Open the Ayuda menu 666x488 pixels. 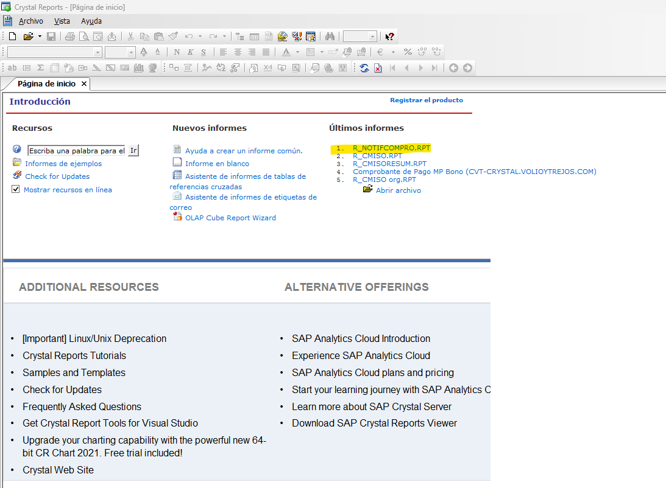pyautogui.click(x=91, y=21)
